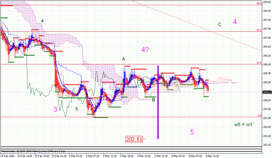Click the '4 Mar 07:15' time axis label
The height and width of the screenshot is (158, 272).
(195, 156)
